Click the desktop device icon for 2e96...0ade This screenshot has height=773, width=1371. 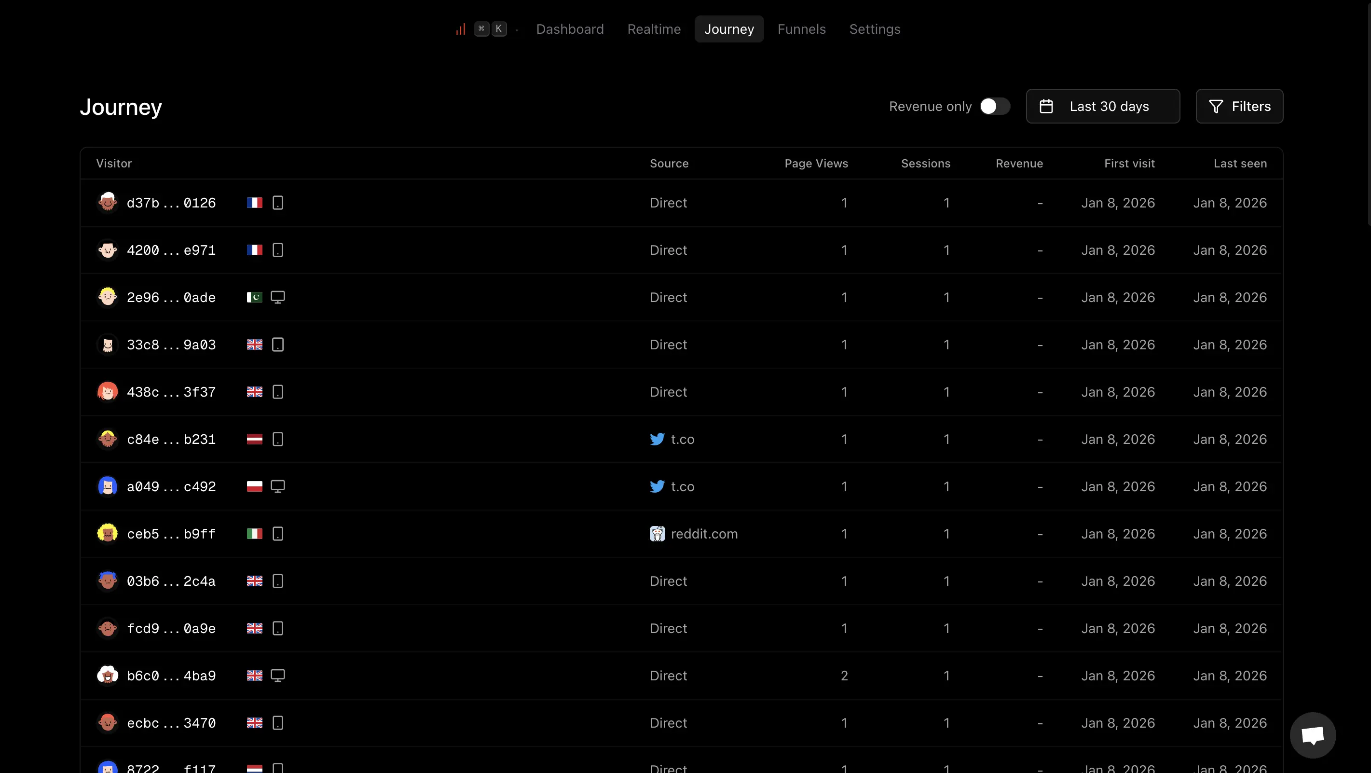point(277,298)
